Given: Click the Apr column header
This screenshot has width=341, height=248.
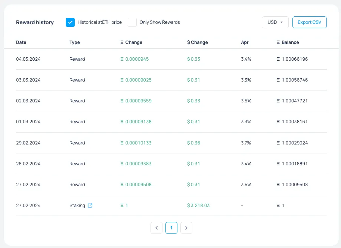Looking at the screenshot, I should [245, 42].
